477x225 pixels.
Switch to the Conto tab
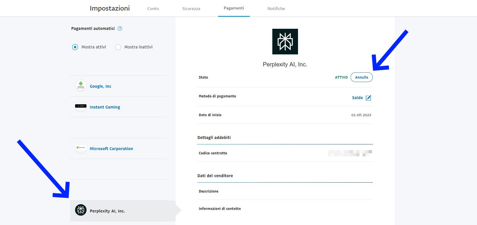(153, 9)
